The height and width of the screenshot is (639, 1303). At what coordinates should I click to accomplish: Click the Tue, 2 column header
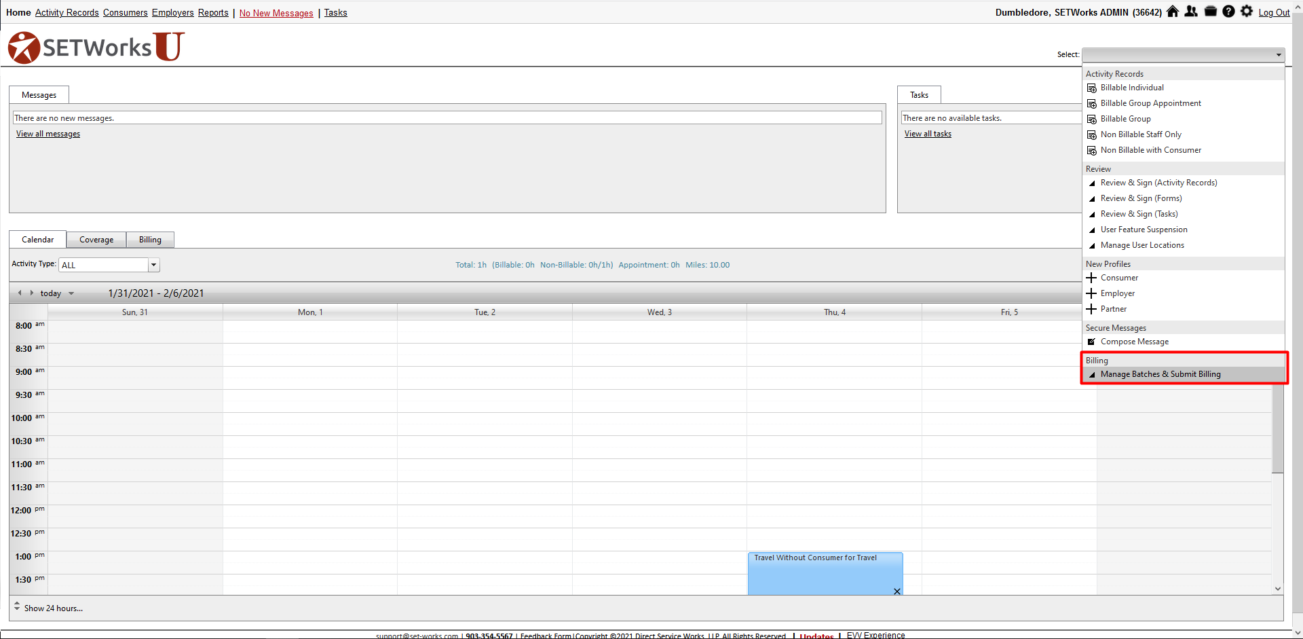click(485, 312)
